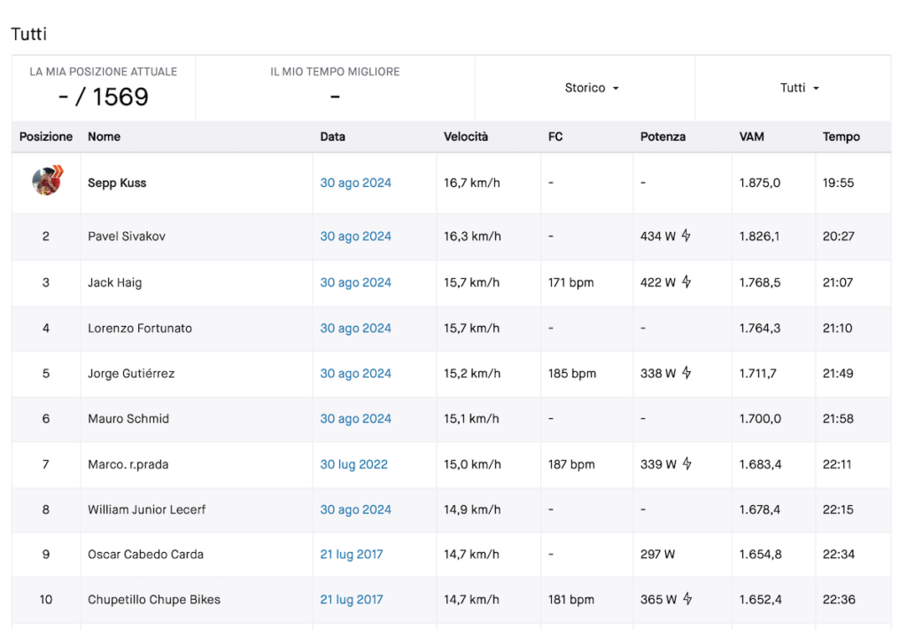The width and height of the screenshot is (907, 630).
Task: Click the power icon beside 339 W
Action: tap(686, 463)
